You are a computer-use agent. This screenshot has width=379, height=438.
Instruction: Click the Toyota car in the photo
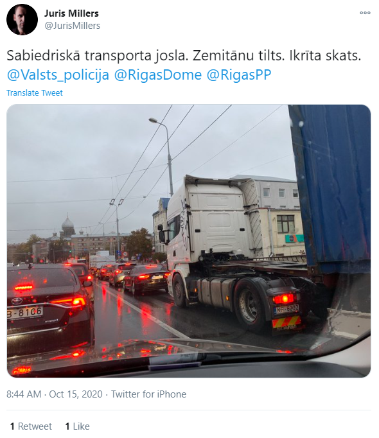[x=48, y=304]
